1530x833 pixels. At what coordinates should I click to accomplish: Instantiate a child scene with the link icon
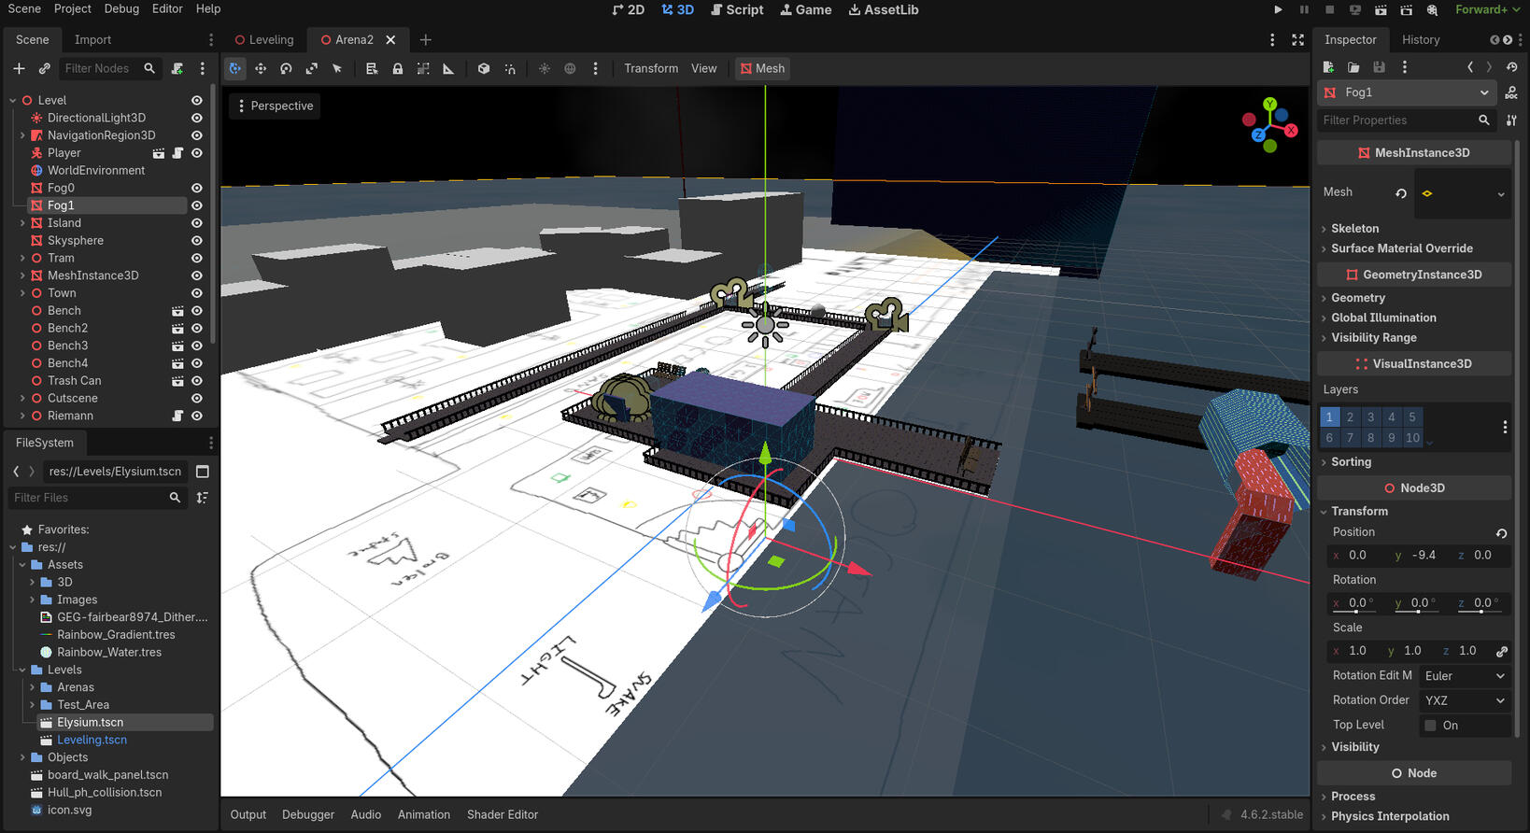44,68
